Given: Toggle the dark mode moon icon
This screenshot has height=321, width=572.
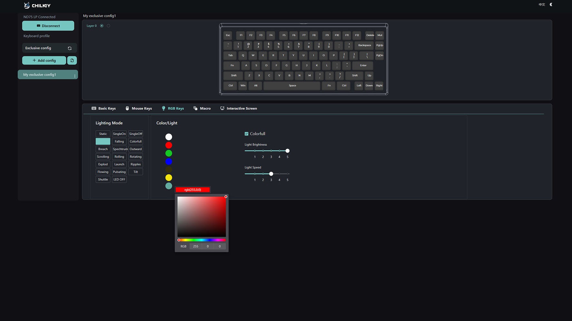Looking at the screenshot, I should coord(551,5).
